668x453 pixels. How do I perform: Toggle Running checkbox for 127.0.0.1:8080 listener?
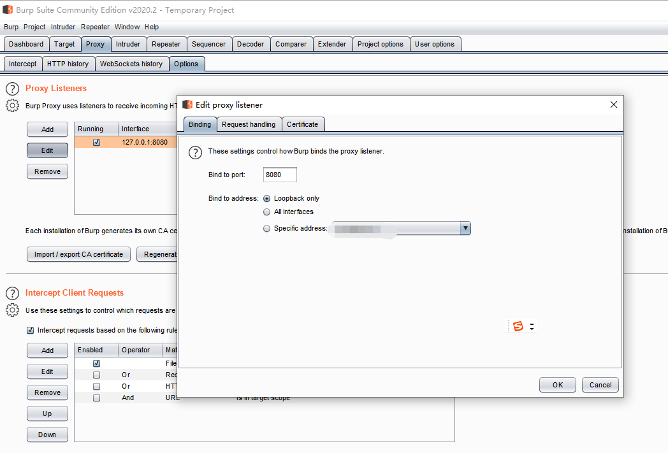coord(97,142)
